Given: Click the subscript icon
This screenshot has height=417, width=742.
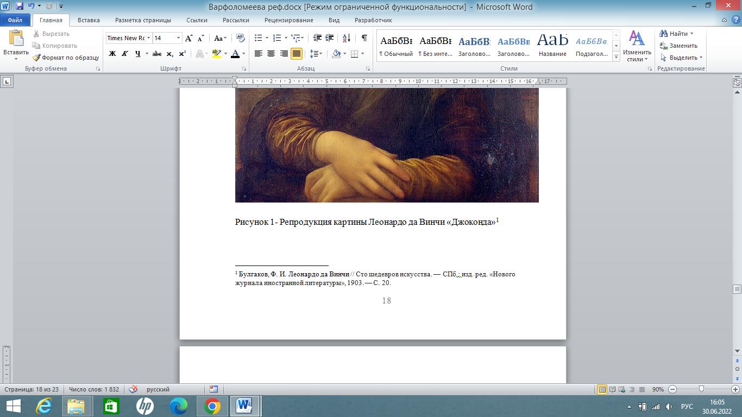Looking at the screenshot, I should pos(170,54).
